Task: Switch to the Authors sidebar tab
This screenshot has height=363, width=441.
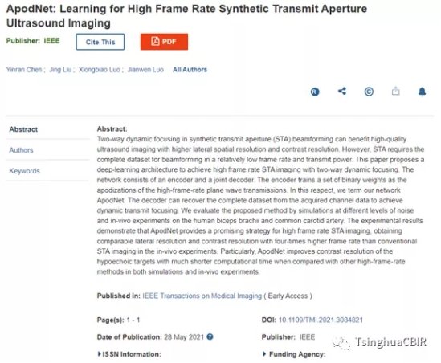Action: pos(21,150)
